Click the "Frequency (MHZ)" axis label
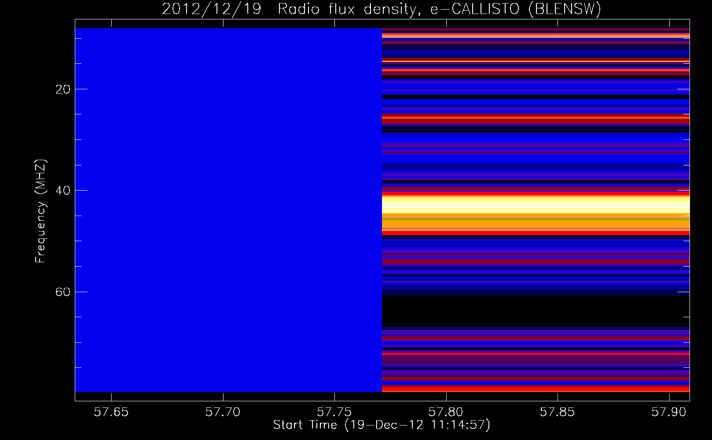Image resolution: width=712 pixels, height=440 pixels. tap(40, 211)
